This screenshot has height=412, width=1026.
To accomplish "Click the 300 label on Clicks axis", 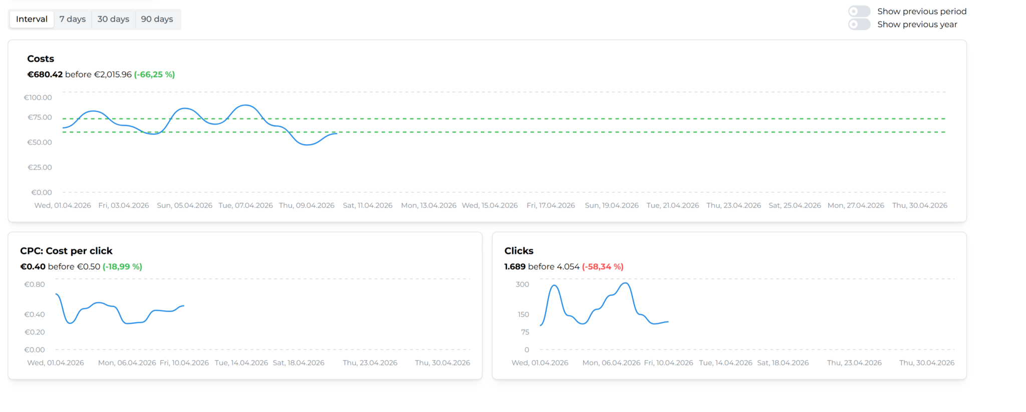I will click(x=522, y=284).
